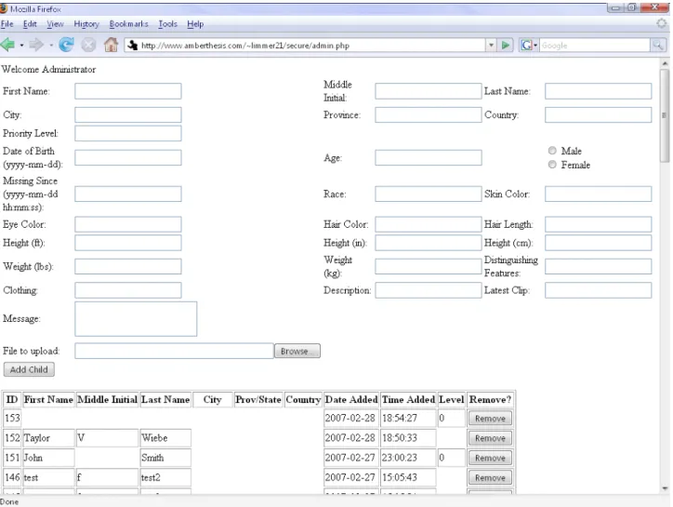The height and width of the screenshot is (507, 673).
Task: Open the Forward history dropdown arrow
Action: click(50, 45)
